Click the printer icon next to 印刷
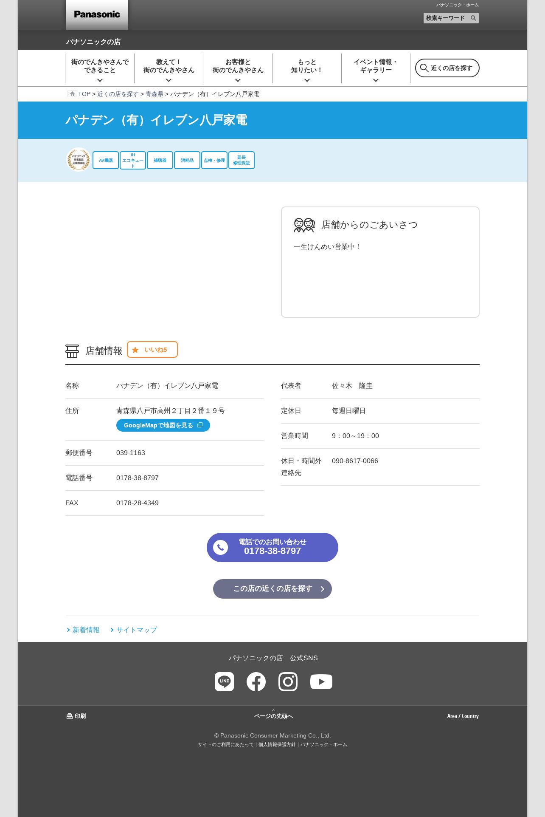Screen dimensions: 545x817 click(x=70, y=716)
